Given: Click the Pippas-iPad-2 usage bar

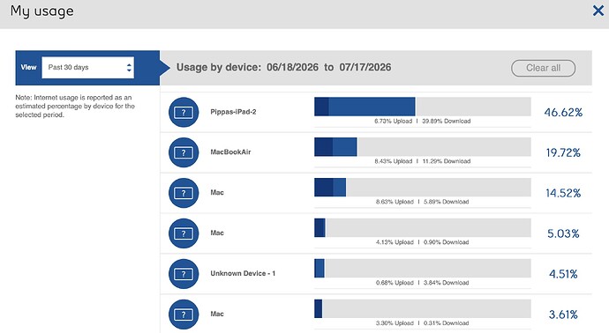Looking at the screenshot, I should tap(423, 107).
